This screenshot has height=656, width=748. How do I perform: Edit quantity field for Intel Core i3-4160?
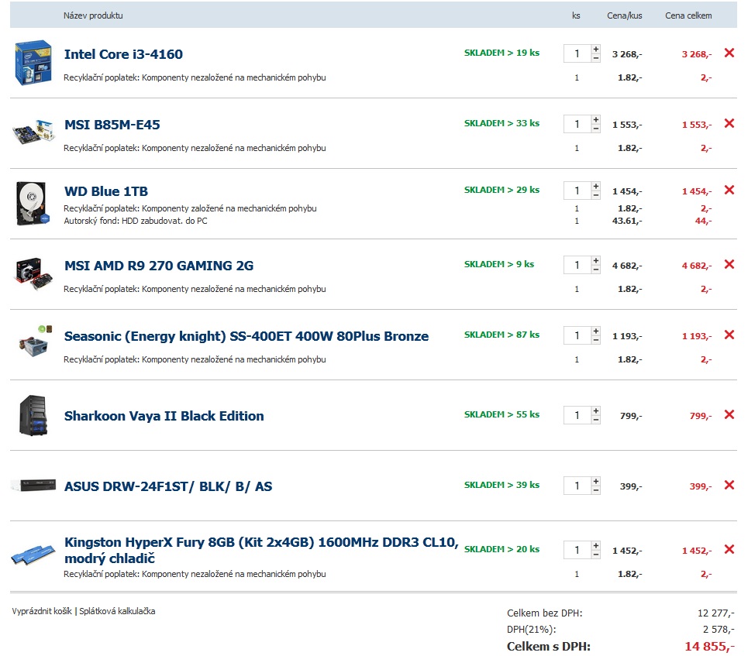coord(577,54)
